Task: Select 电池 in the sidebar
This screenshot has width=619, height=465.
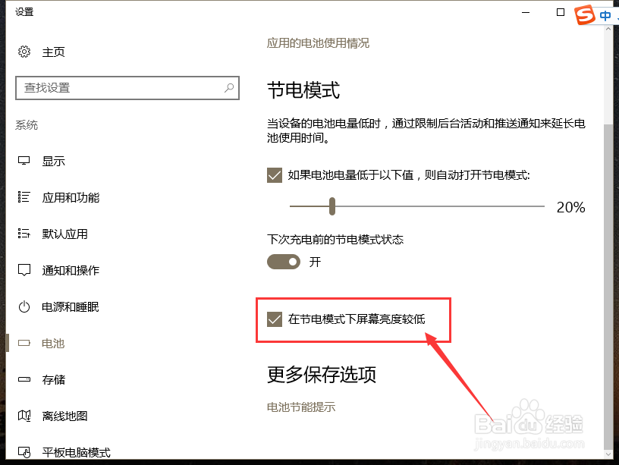Action: pyautogui.click(x=53, y=343)
